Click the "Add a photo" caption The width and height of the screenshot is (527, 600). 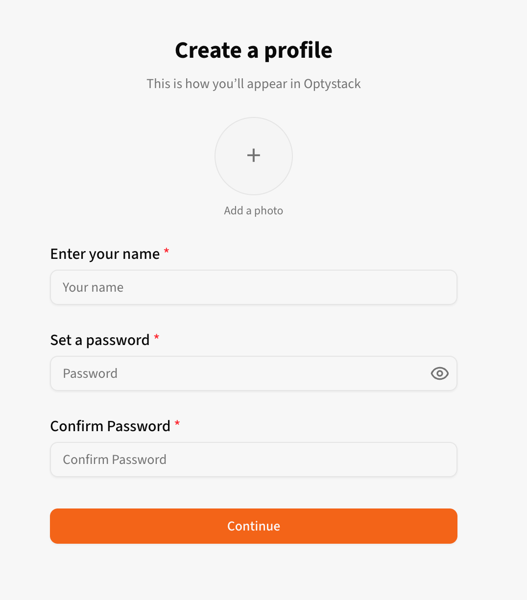(x=254, y=210)
